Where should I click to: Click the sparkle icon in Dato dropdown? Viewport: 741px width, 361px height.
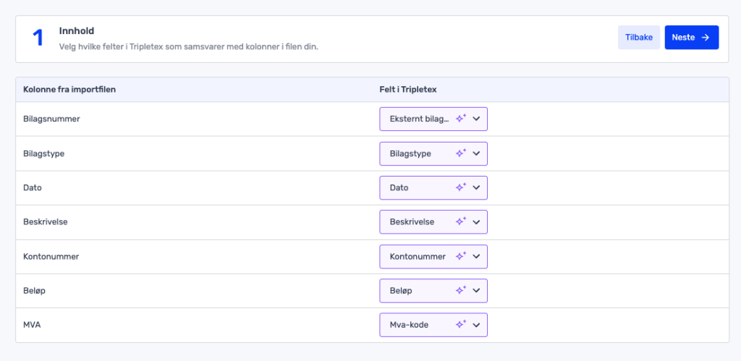coord(461,187)
